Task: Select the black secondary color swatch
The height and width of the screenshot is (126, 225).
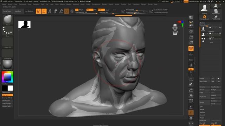Action: (x=5, y=88)
